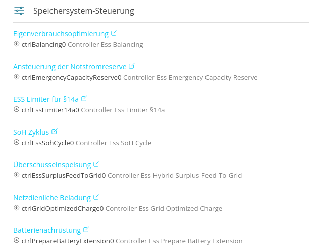Open the Ansteuerung der Notstromreserve link
309x250 pixels.
point(70,66)
